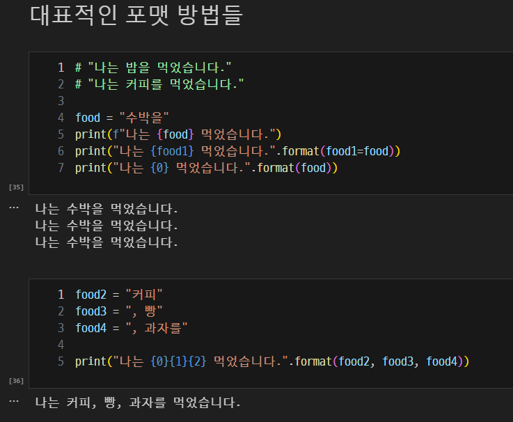
Task: Click execution count label [36]
Action: point(16,381)
